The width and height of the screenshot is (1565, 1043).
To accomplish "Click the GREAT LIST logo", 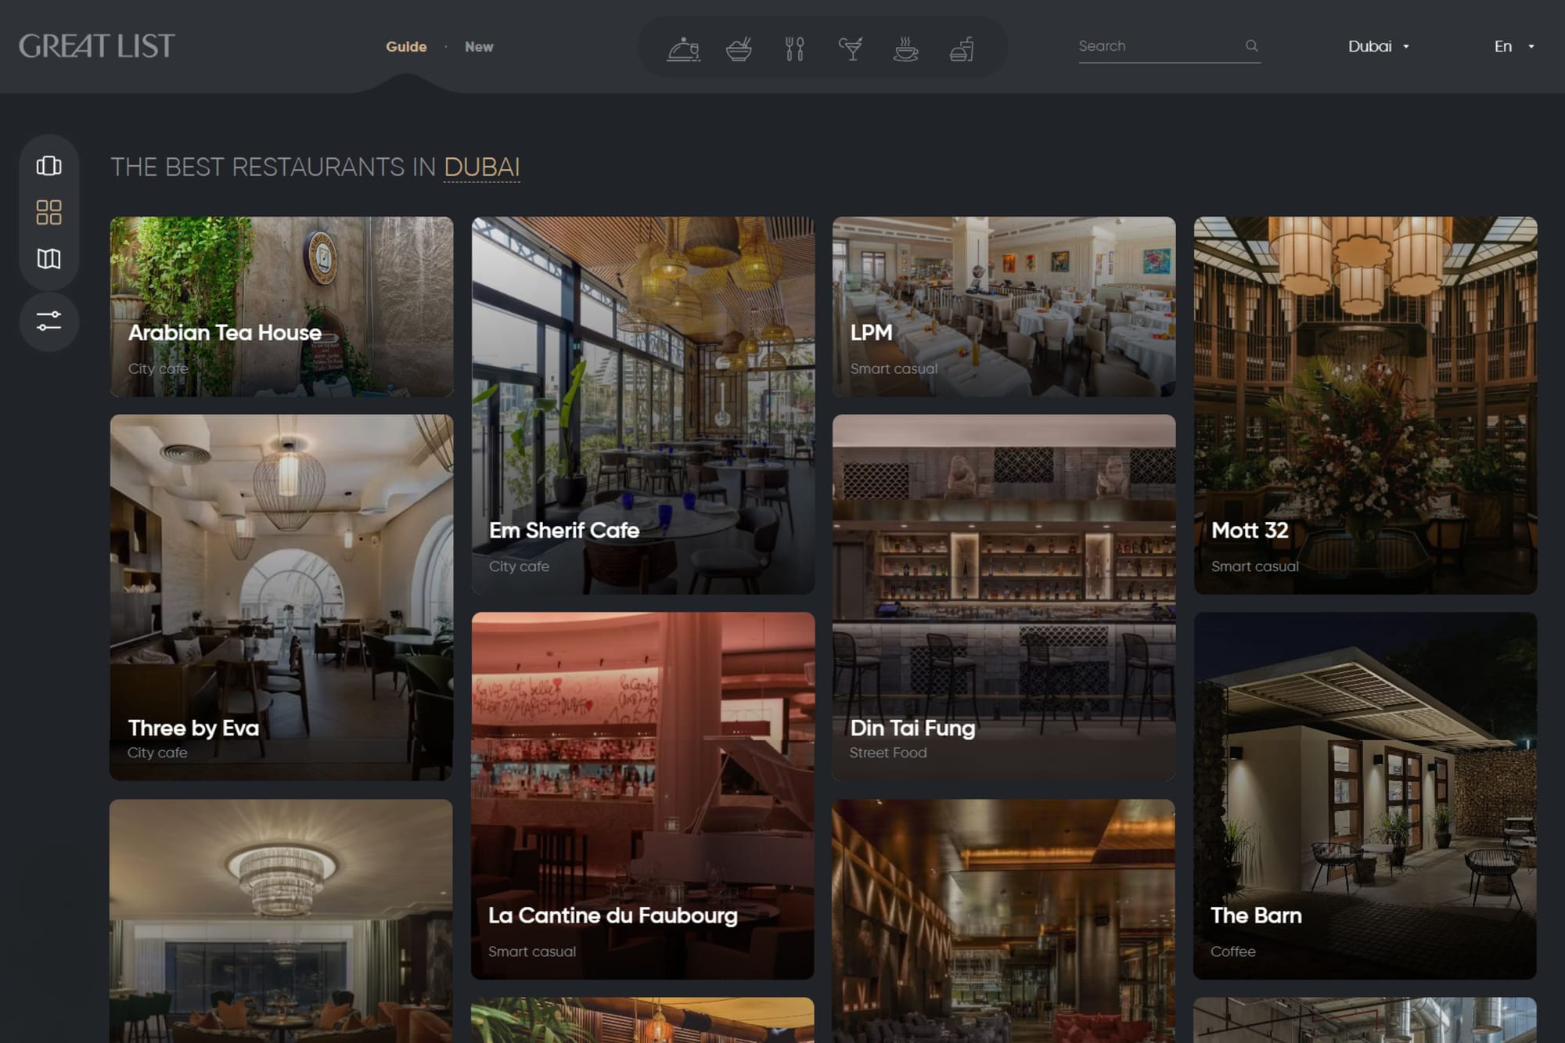I will point(97,46).
